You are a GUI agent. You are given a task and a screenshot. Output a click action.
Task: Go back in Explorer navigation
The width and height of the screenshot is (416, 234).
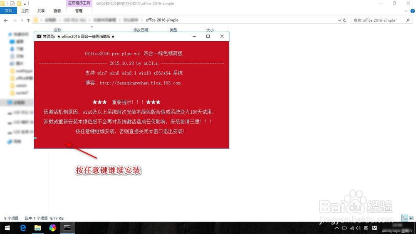(6, 20)
